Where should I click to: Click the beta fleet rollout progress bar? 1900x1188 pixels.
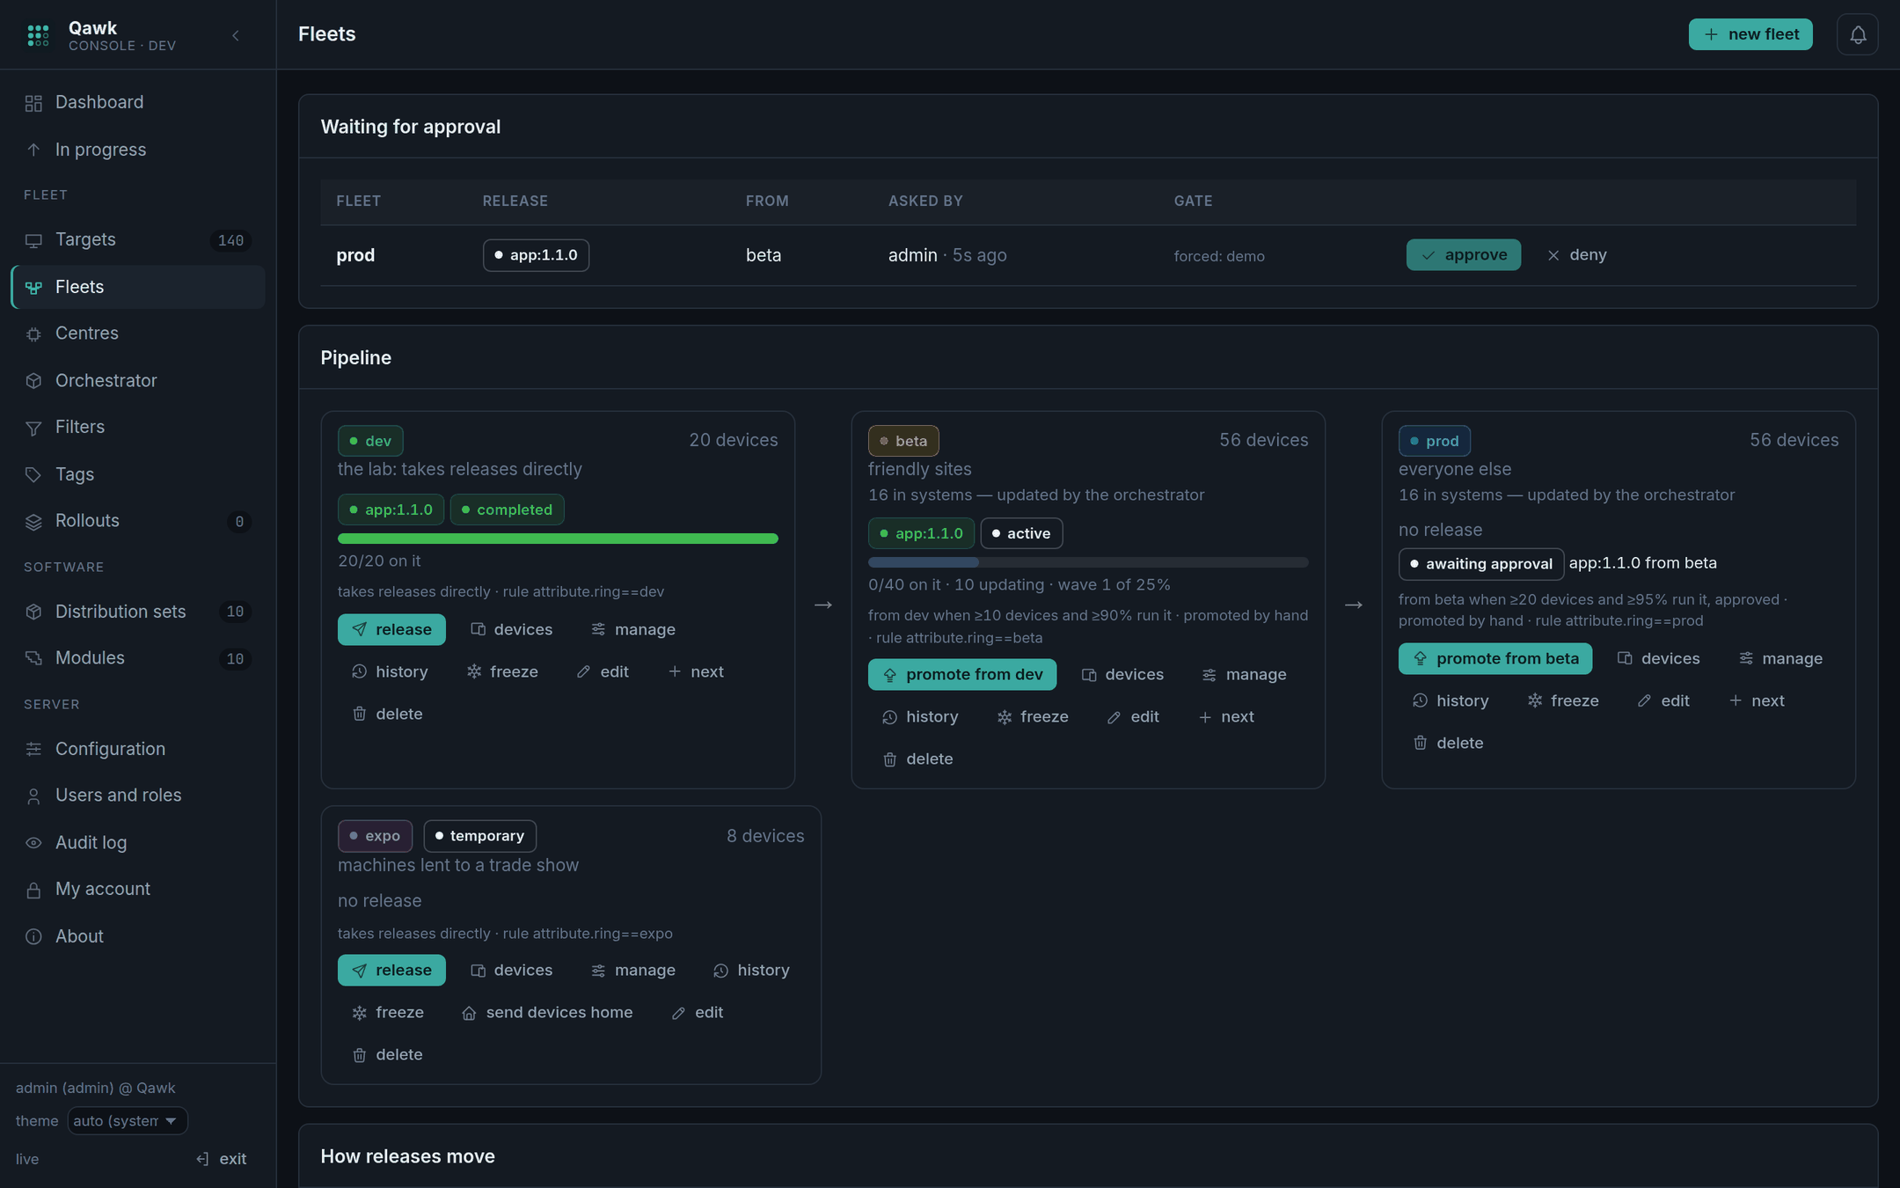click(x=1088, y=562)
